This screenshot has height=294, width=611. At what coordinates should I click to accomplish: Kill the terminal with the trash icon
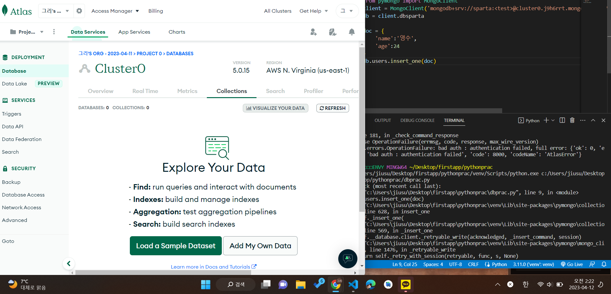click(x=572, y=120)
